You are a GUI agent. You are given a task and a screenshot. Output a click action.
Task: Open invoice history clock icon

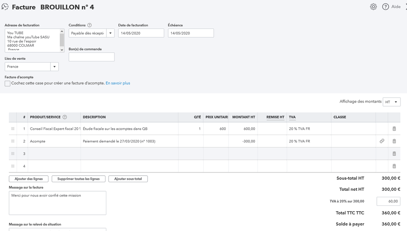click(x=5, y=7)
